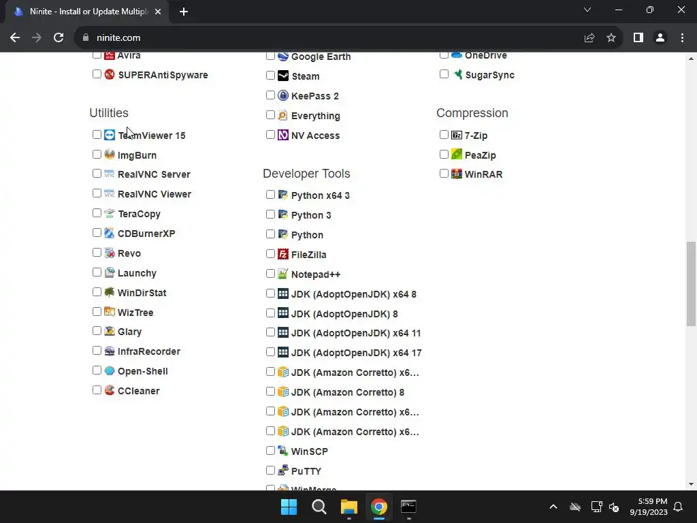This screenshot has height=523, width=697.
Task: Check the PuTTY checkbox
Action: tap(270, 470)
